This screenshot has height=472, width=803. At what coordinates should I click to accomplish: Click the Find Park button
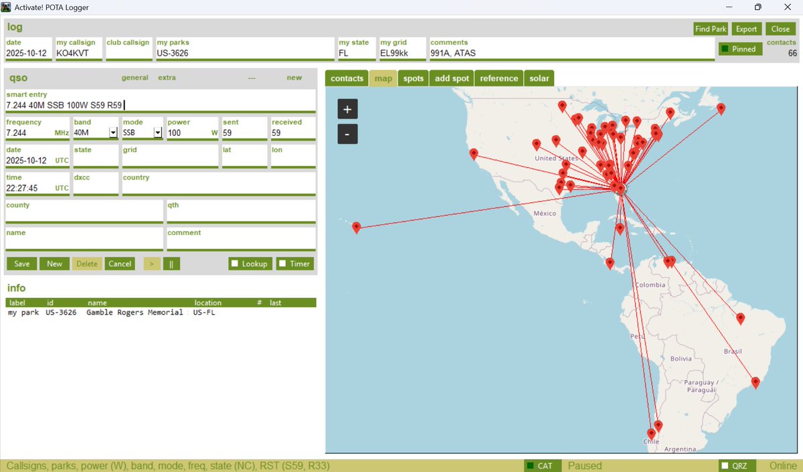tap(711, 29)
